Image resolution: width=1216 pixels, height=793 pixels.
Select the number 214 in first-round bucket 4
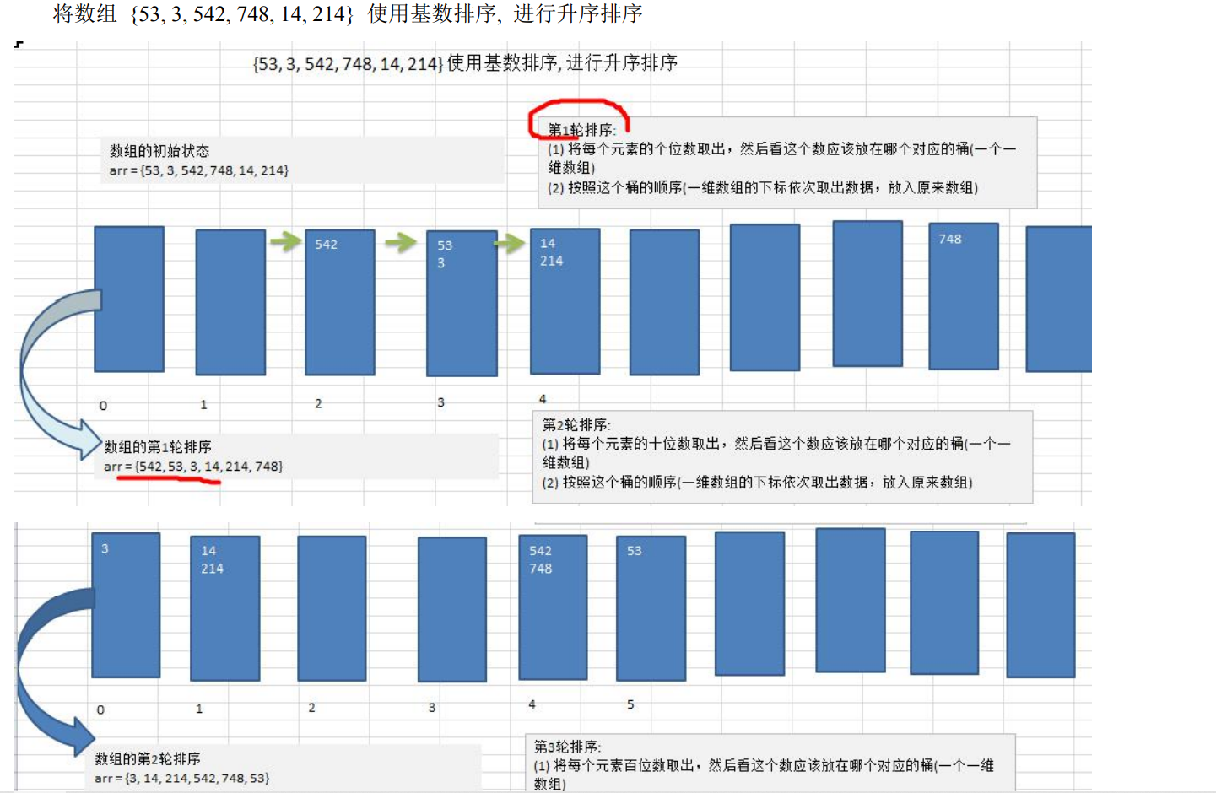pos(551,261)
